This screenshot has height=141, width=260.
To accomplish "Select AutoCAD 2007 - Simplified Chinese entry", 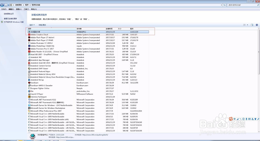I will tap(88, 54).
